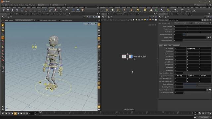Select the toonsimple1 node
This screenshot has height=119, width=212.
point(127,57)
